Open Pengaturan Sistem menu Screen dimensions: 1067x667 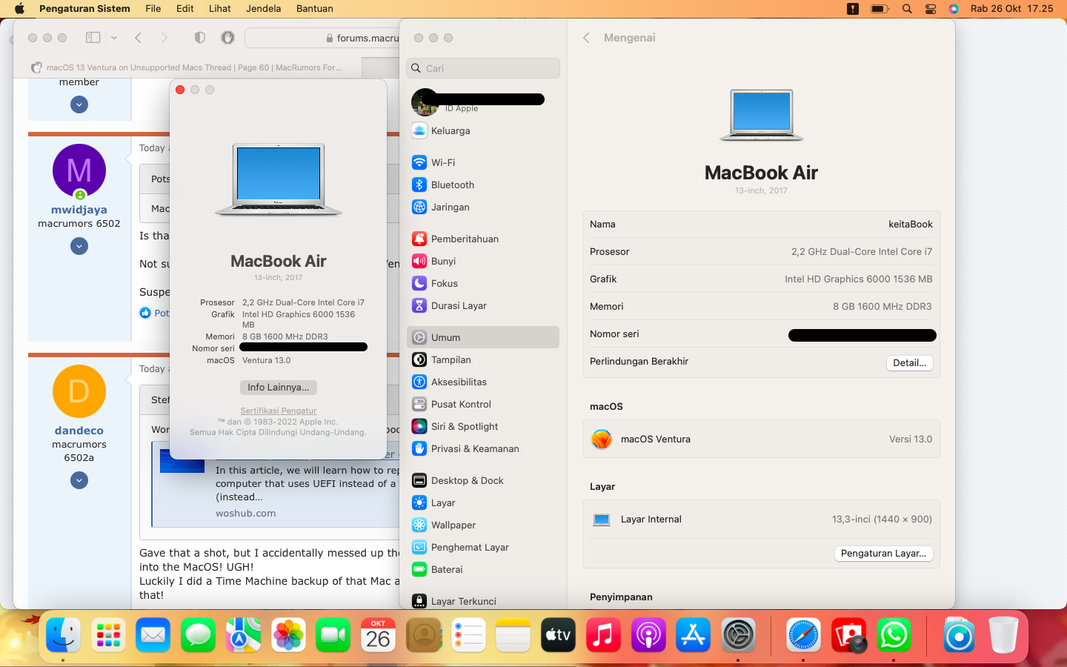click(84, 9)
